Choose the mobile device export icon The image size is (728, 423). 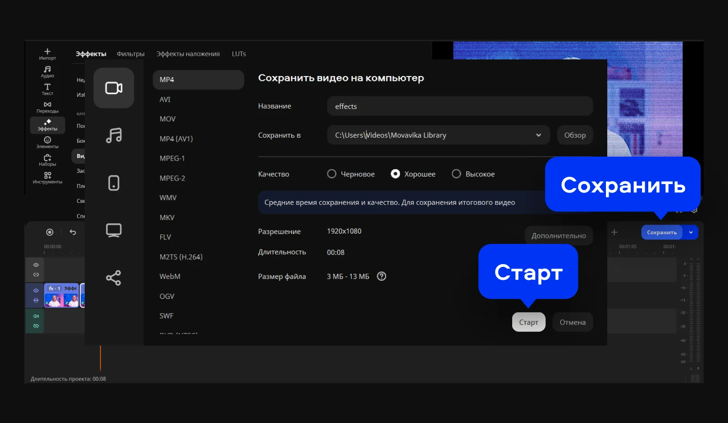point(114,183)
